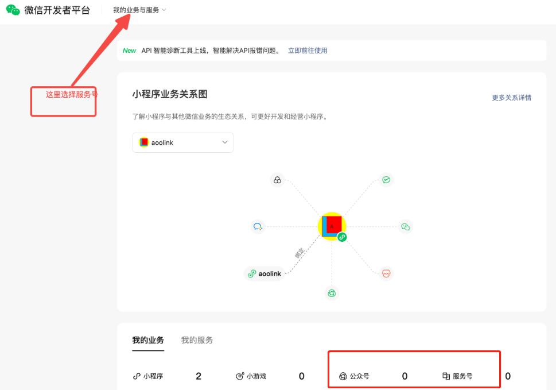Click the WeChat logo in header

[13, 10]
